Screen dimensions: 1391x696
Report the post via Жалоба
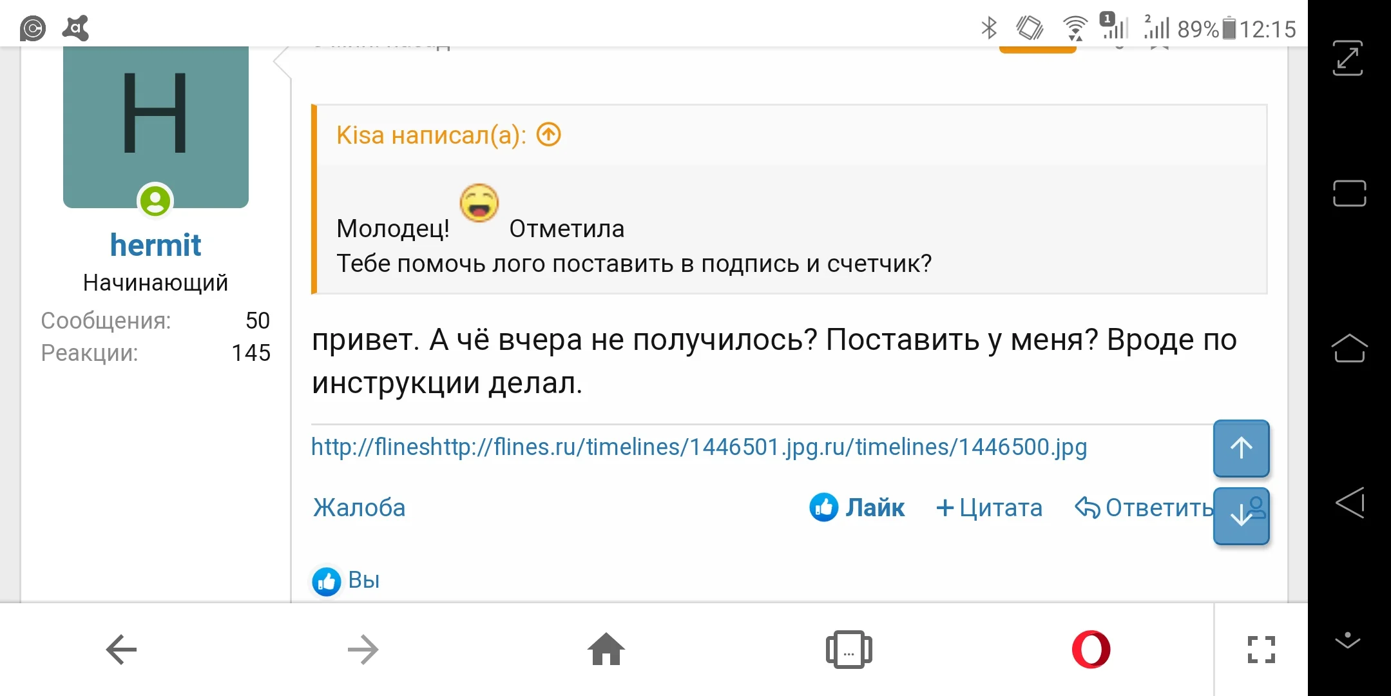pyautogui.click(x=358, y=508)
